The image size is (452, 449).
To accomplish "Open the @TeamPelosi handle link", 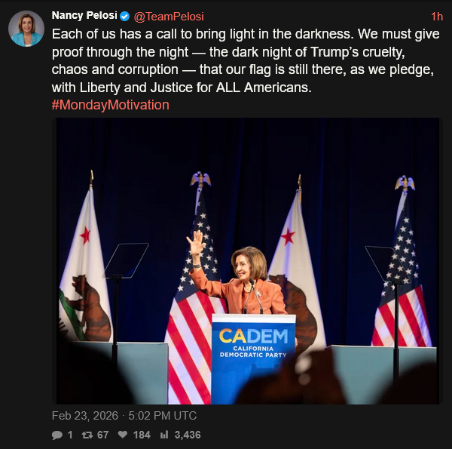I will click(169, 16).
